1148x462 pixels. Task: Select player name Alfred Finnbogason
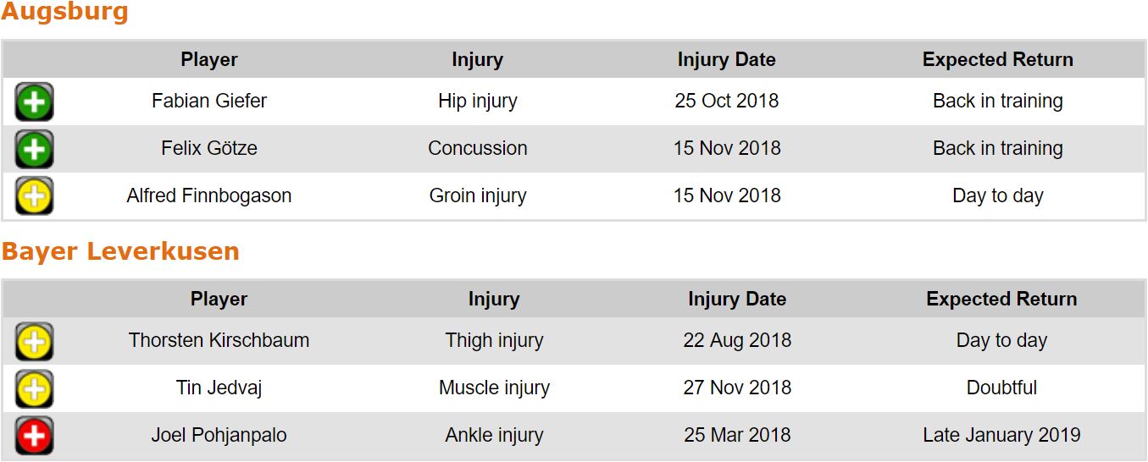tap(209, 196)
